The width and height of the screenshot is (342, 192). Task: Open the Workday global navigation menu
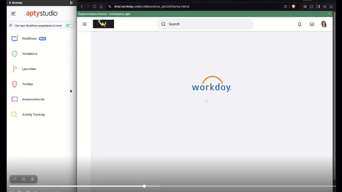(85, 24)
